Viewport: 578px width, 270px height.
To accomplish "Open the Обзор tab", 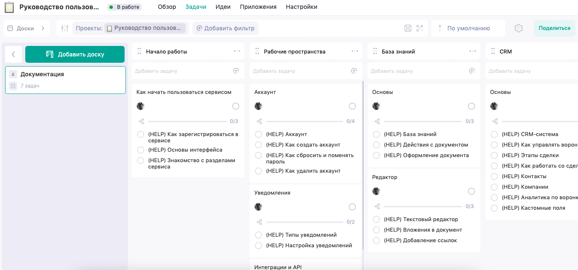I will pos(167,7).
